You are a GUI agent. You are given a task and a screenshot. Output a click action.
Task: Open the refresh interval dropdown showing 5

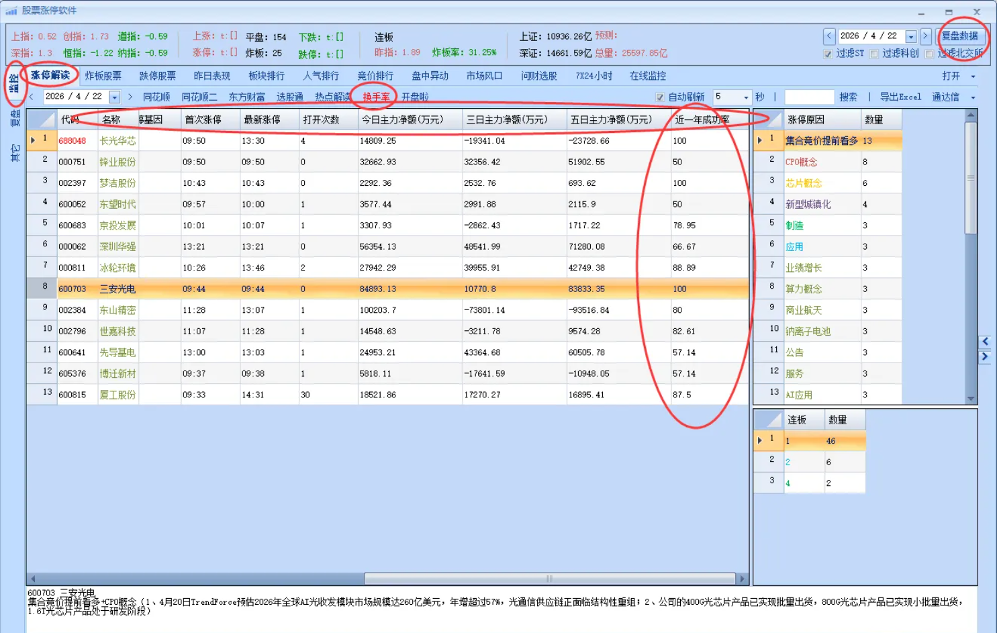click(747, 96)
